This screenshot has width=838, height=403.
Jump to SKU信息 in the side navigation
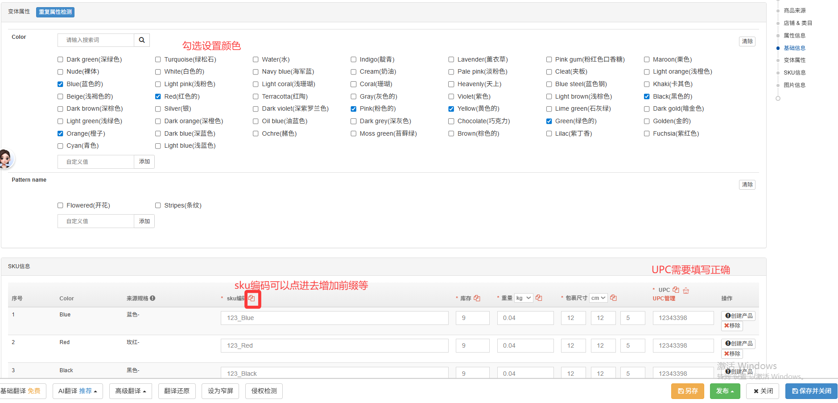(794, 73)
